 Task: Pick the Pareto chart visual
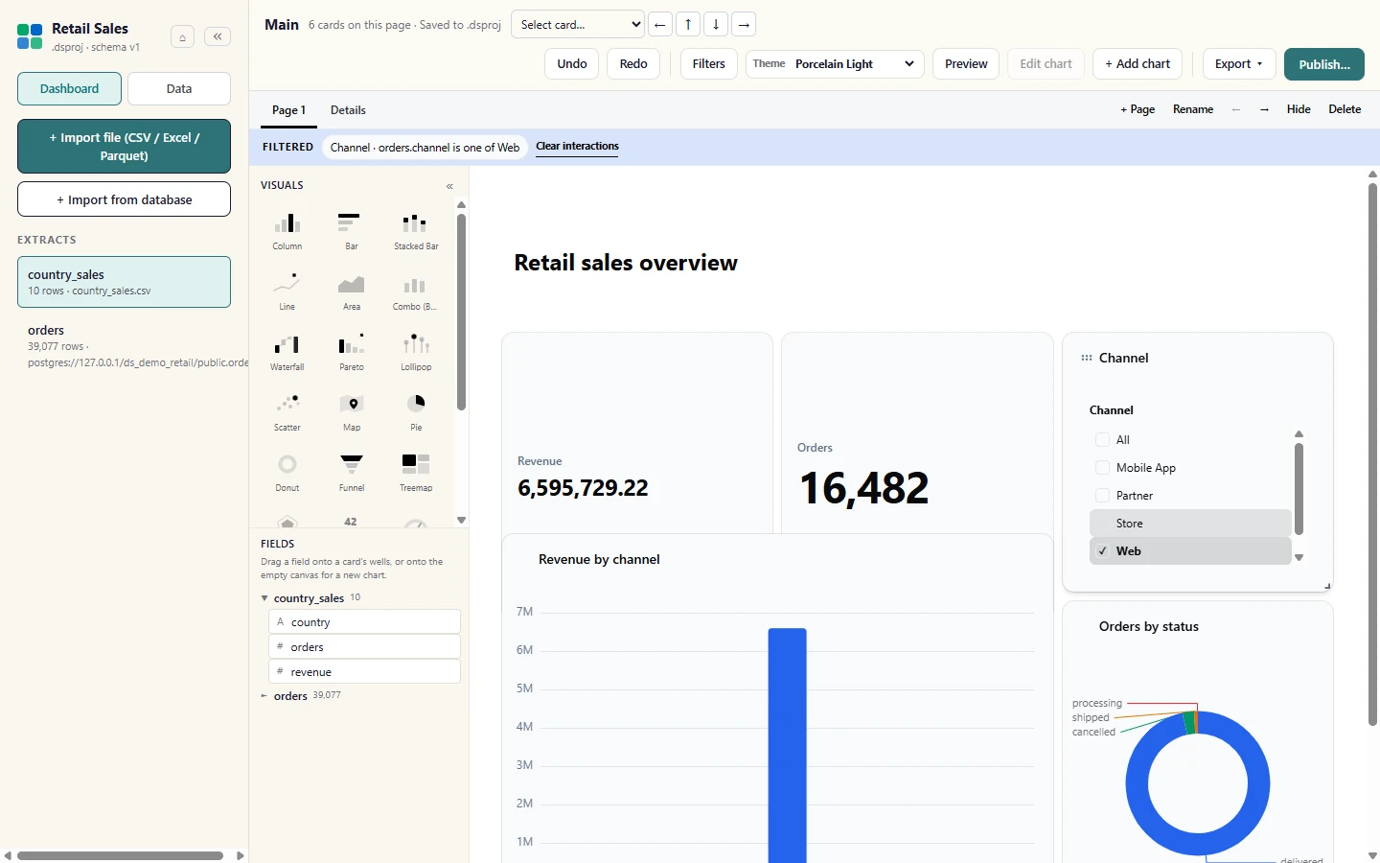pos(352,352)
